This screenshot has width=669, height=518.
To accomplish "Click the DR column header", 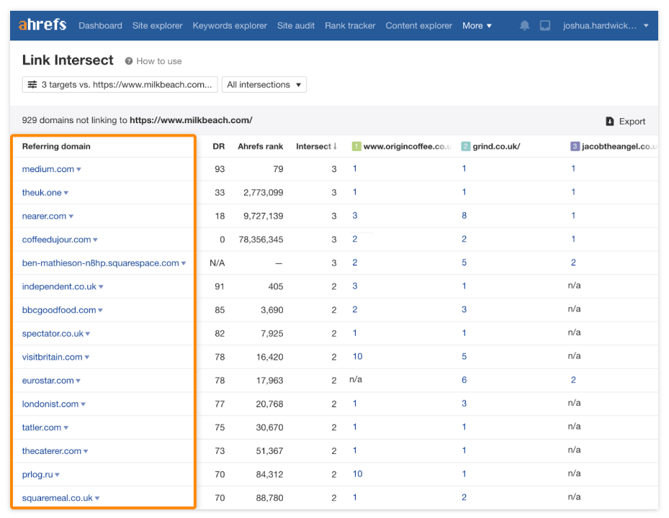I will [218, 146].
